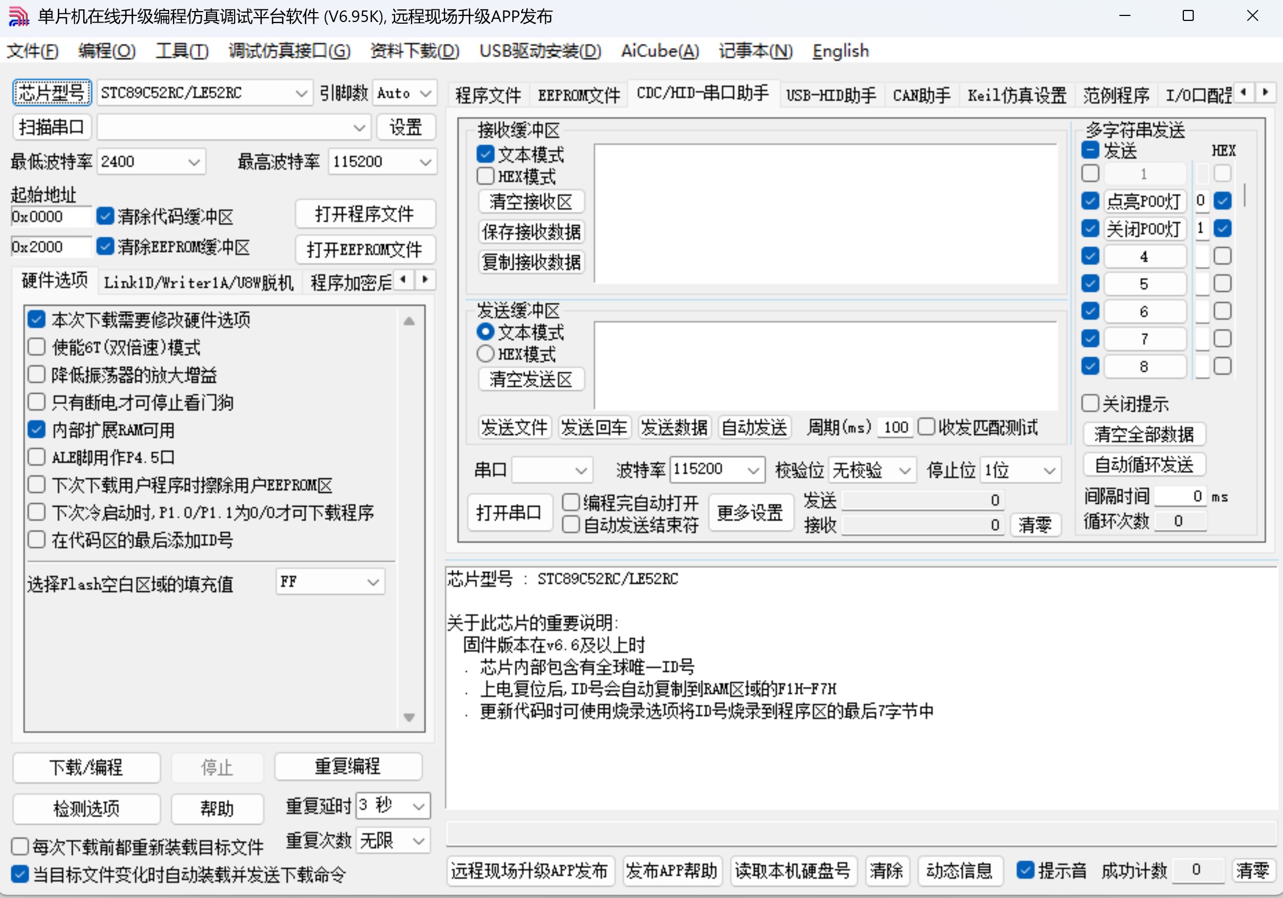The image size is (1283, 898).
Task: Check HEX模式 in receive buffer
Action: click(485, 176)
